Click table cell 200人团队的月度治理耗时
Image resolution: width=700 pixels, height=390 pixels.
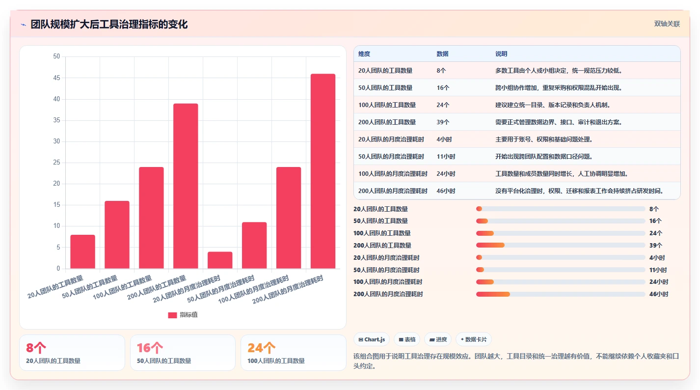pos(393,191)
